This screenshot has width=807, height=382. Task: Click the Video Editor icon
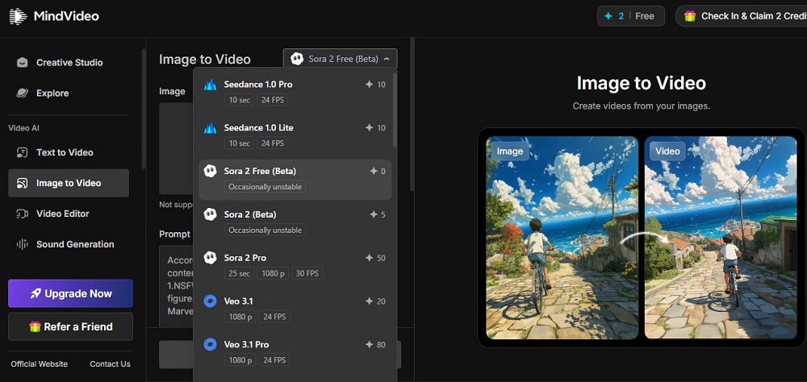click(x=22, y=214)
